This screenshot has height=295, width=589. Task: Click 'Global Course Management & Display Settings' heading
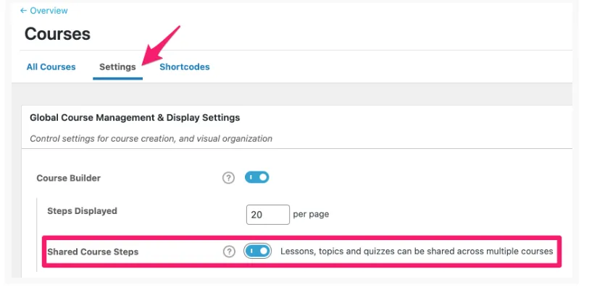point(135,118)
